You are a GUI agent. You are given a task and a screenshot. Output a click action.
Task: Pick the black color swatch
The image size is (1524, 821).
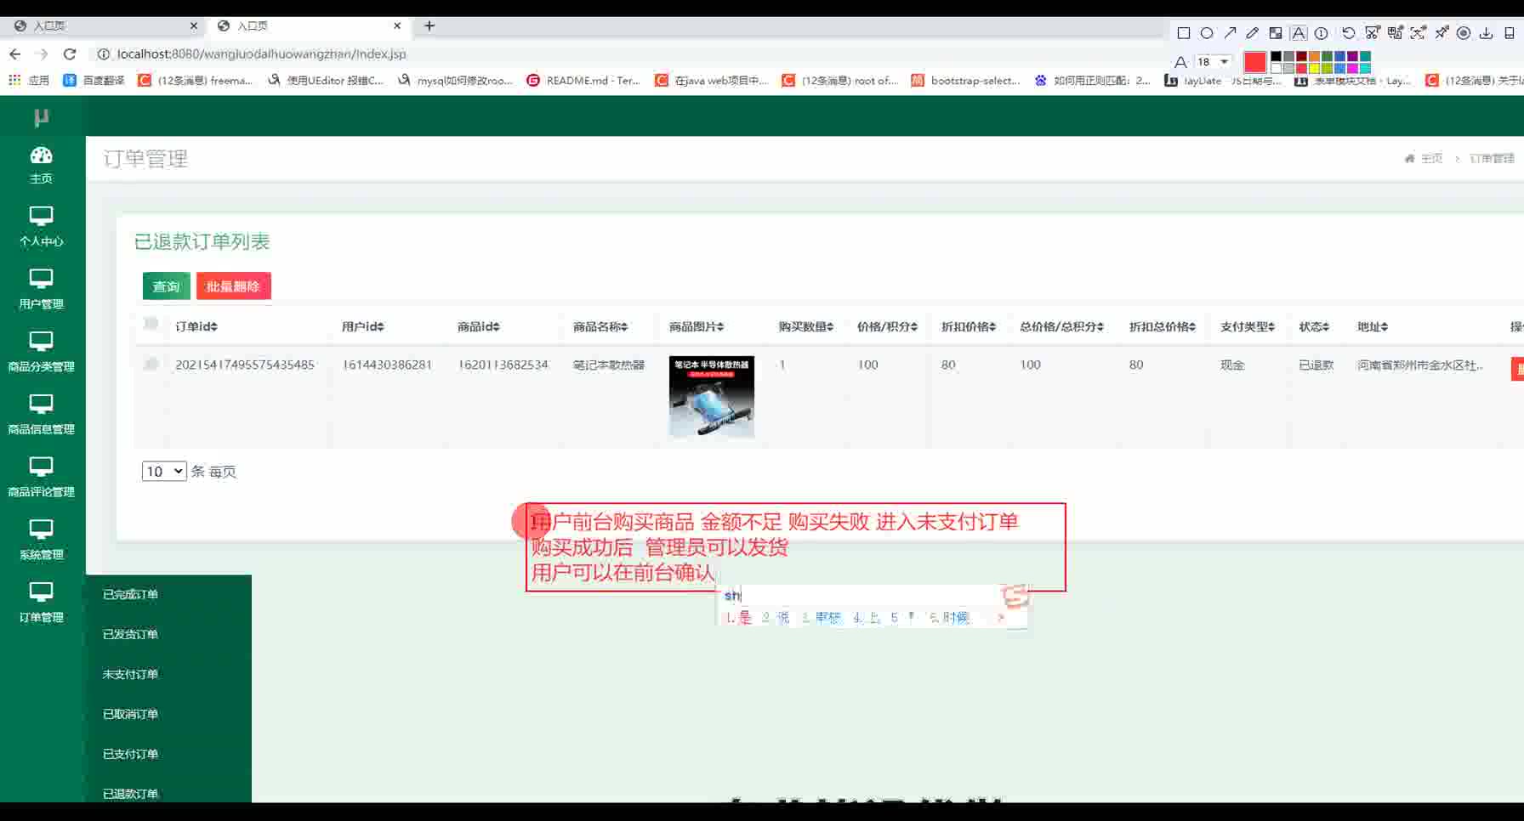(1276, 56)
